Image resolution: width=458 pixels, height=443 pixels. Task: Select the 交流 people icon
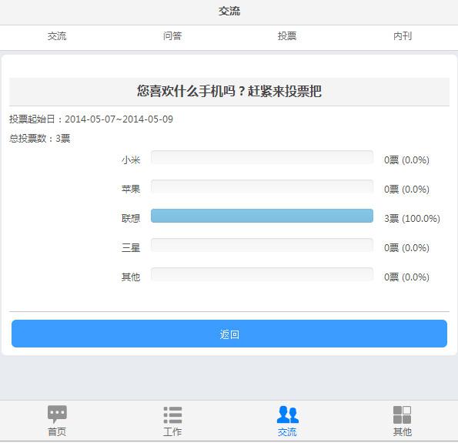point(288,414)
